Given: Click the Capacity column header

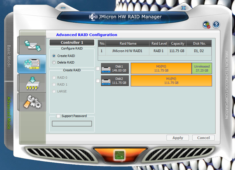Looking at the screenshot, I should tap(177, 44).
